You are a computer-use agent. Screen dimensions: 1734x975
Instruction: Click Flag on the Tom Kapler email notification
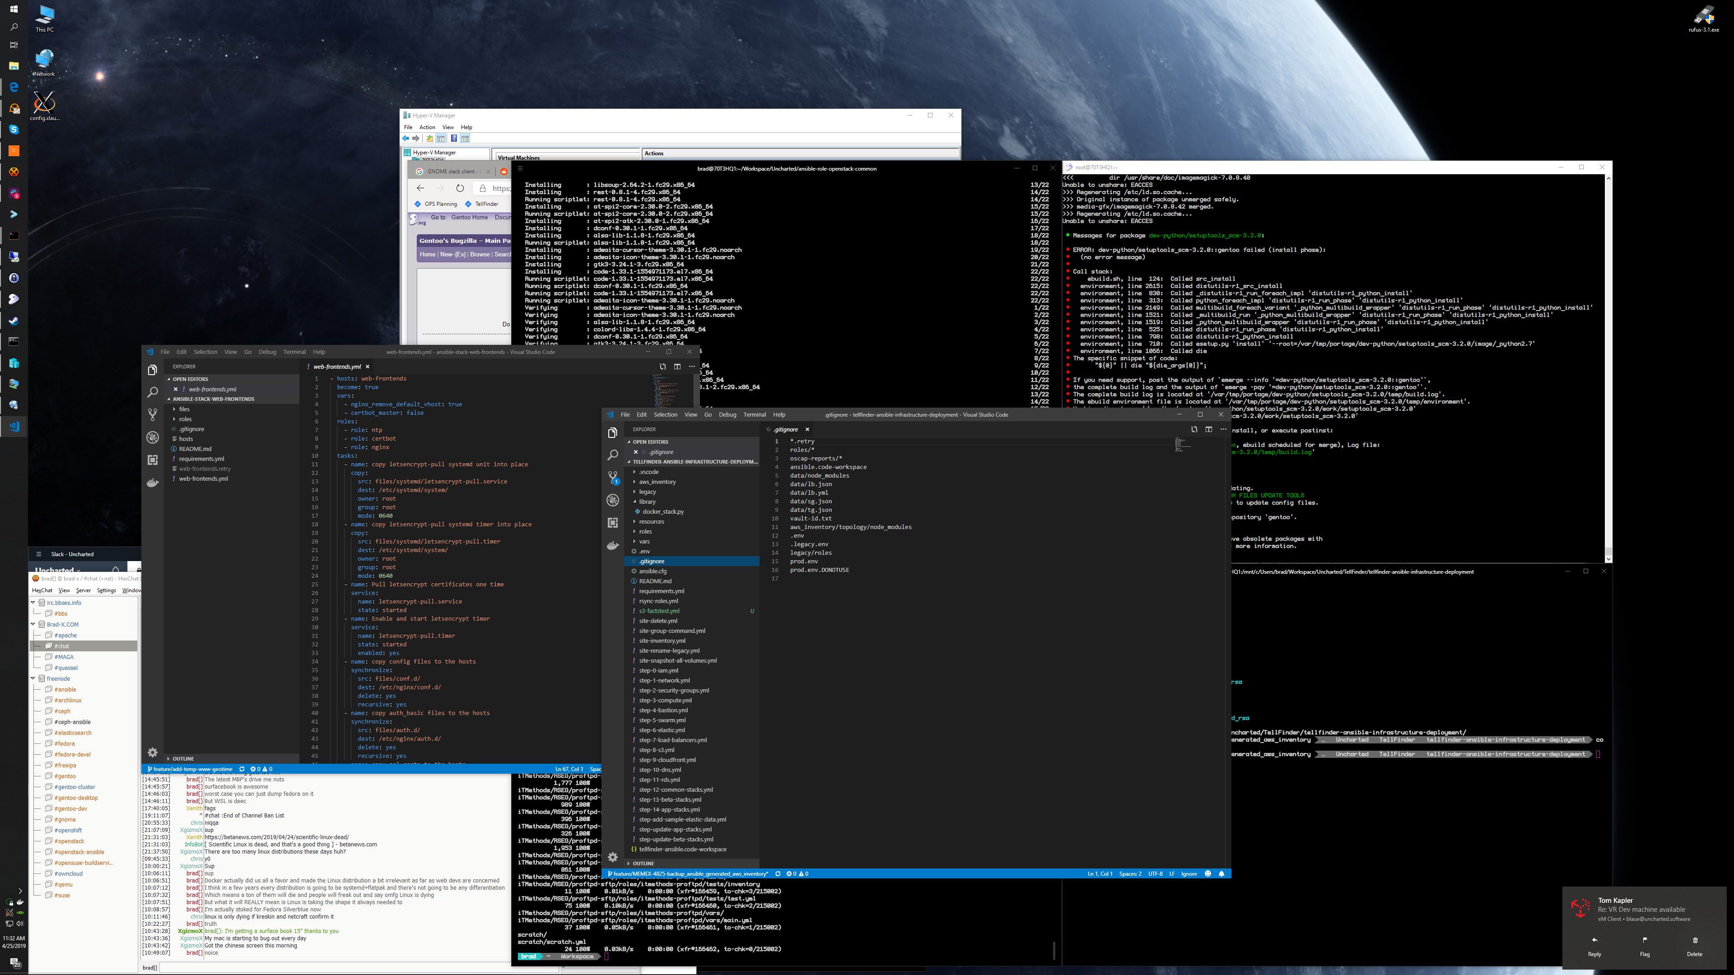tap(1645, 946)
